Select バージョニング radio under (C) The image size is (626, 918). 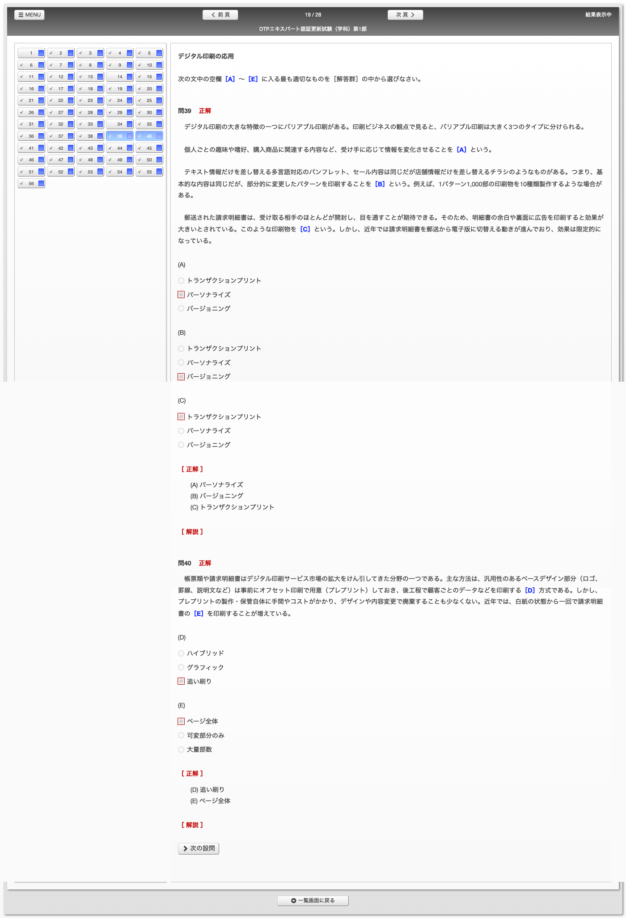(181, 445)
